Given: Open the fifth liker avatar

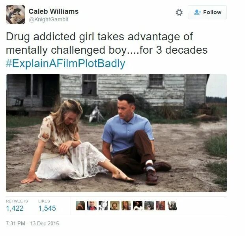Looking at the screenshot, I should 126,206.
